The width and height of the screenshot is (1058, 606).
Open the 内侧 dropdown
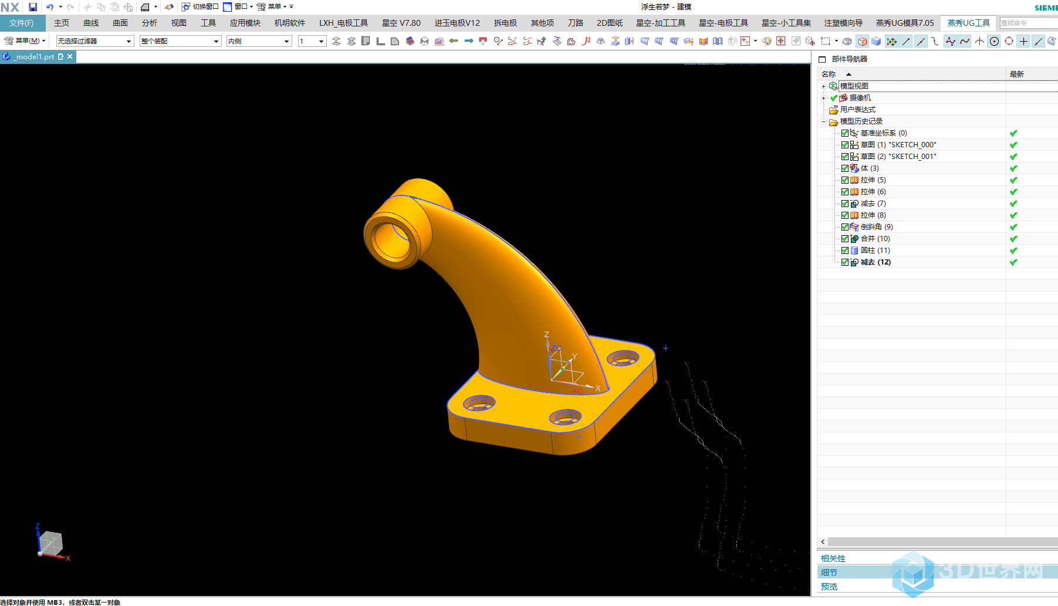pyautogui.click(x=259, y=41)
